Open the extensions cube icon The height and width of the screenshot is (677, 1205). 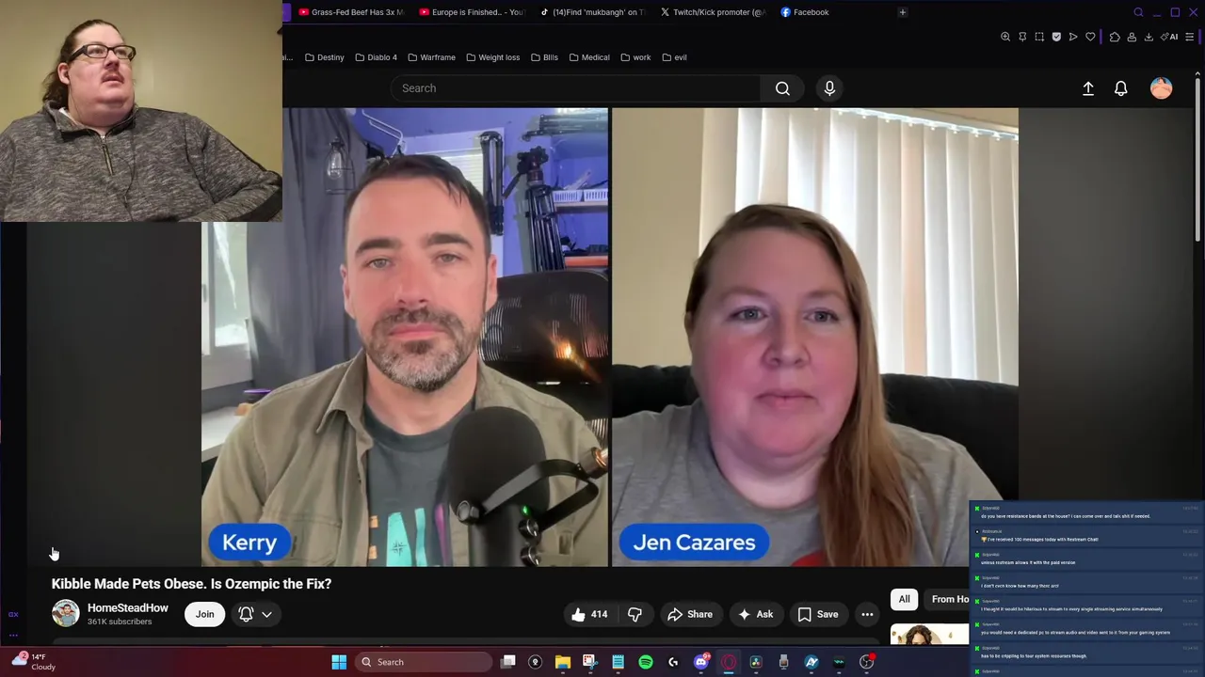point(1115,37)
